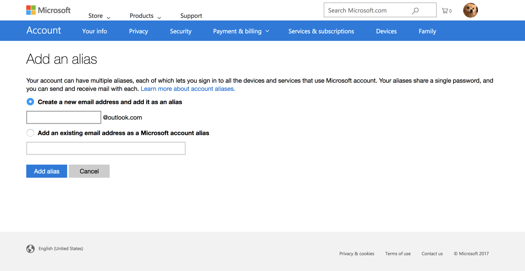Expand the Store dropdown menu
The height and width of the screenshot is (271, 525).
point(99,16)
